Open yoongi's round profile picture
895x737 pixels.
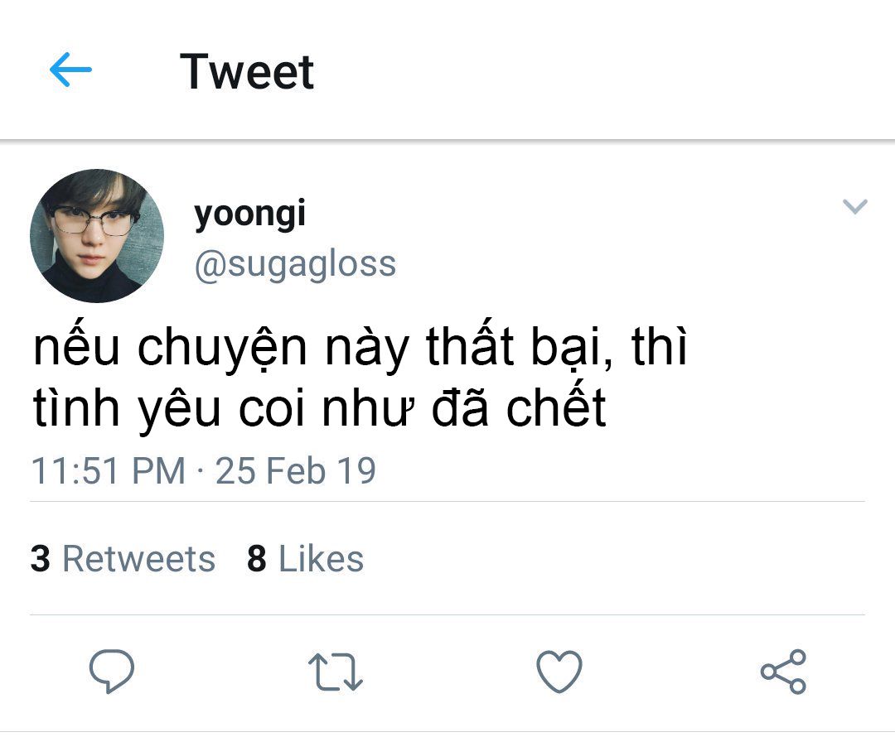pyautogui.click(x=97, y=235)
